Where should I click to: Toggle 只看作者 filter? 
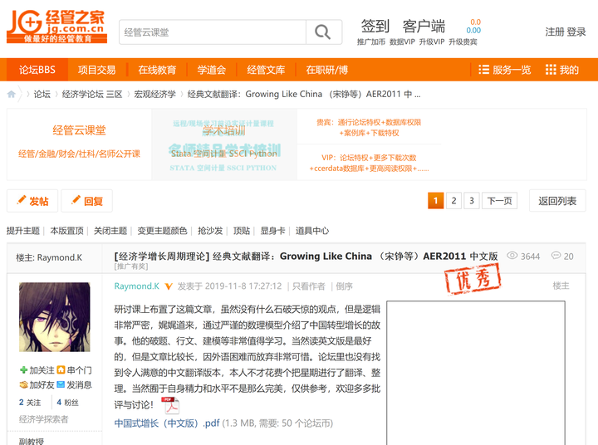(x=308, y=286)
